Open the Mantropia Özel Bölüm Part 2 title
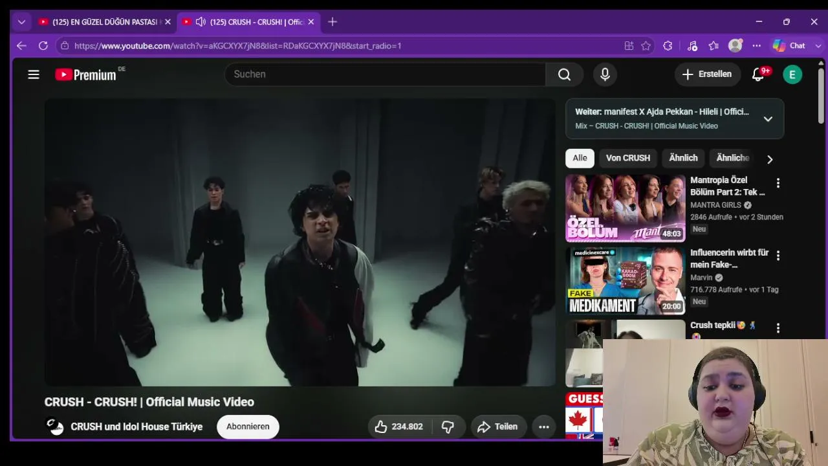828x466 pixels. (x=728, y=186)
